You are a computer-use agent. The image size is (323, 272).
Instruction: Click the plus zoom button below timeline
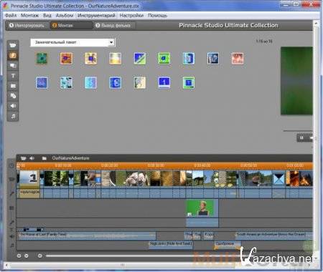[x=19, y=256]
